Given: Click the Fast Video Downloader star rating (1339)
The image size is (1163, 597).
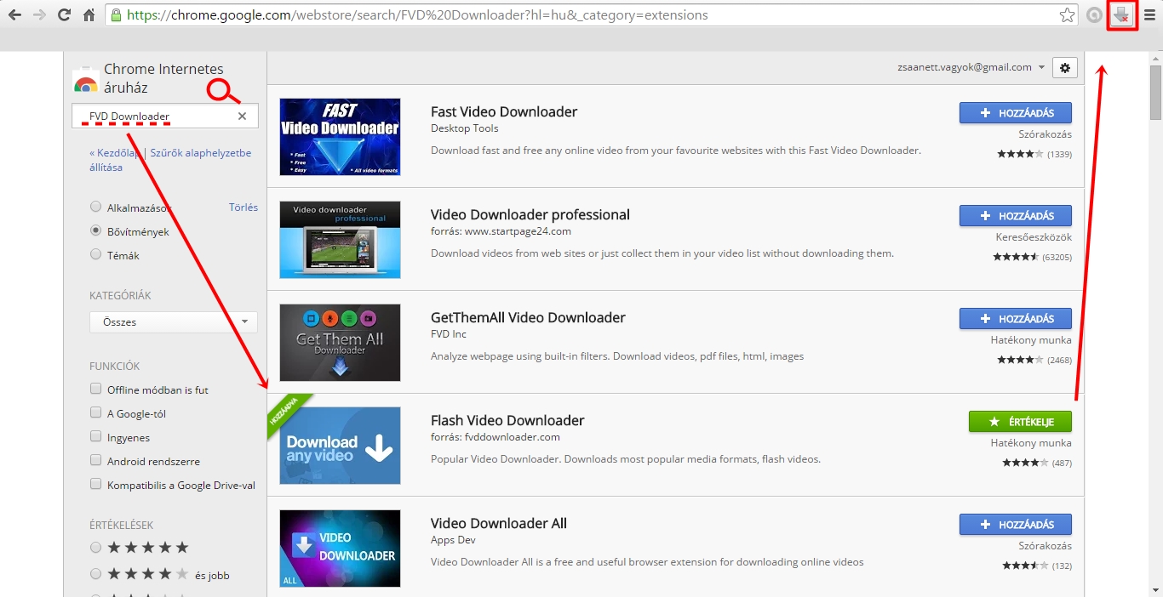Looking at the screenshot, I should [x=1034, y=154].
